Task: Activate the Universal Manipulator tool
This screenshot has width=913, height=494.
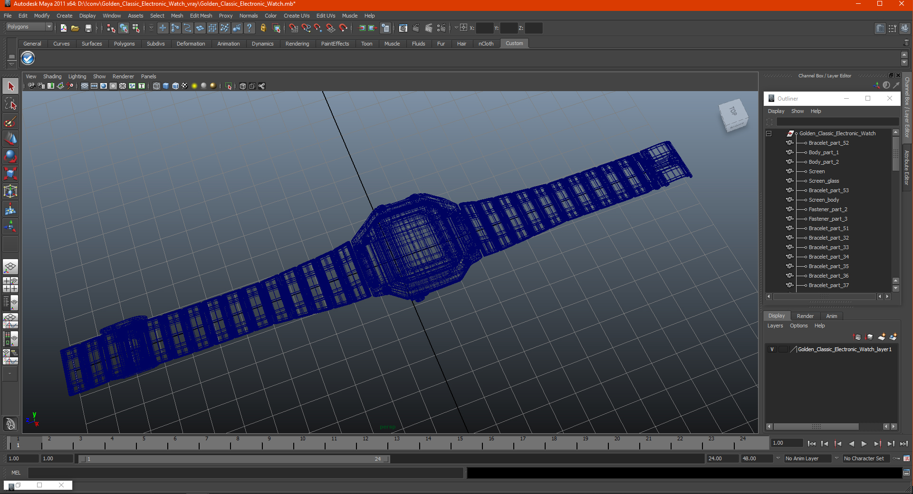Action: [10, 192]
